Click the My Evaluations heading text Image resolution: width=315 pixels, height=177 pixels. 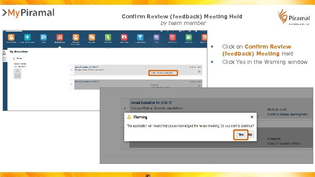pyautogui.click(x=19, y=52)
